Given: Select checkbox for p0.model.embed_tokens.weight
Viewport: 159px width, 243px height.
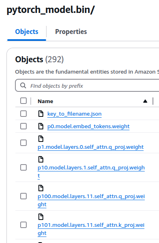Looking at the screenshot, I should (x=23, y=126).
